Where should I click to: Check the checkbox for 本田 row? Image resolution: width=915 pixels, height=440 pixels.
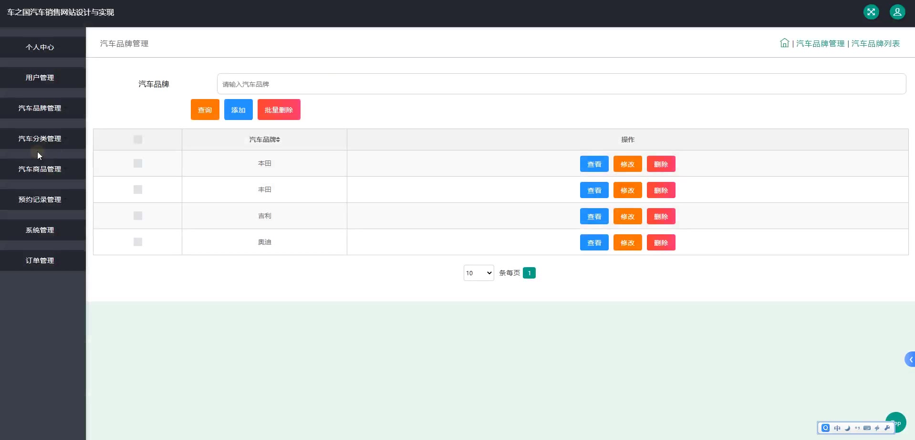(138, 163)
